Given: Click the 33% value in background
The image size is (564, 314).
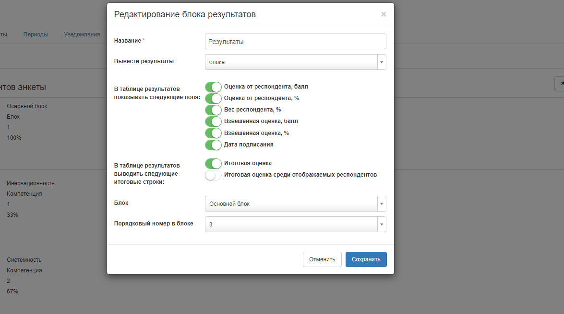Looking at the screenshot, I should click(12, 215).
